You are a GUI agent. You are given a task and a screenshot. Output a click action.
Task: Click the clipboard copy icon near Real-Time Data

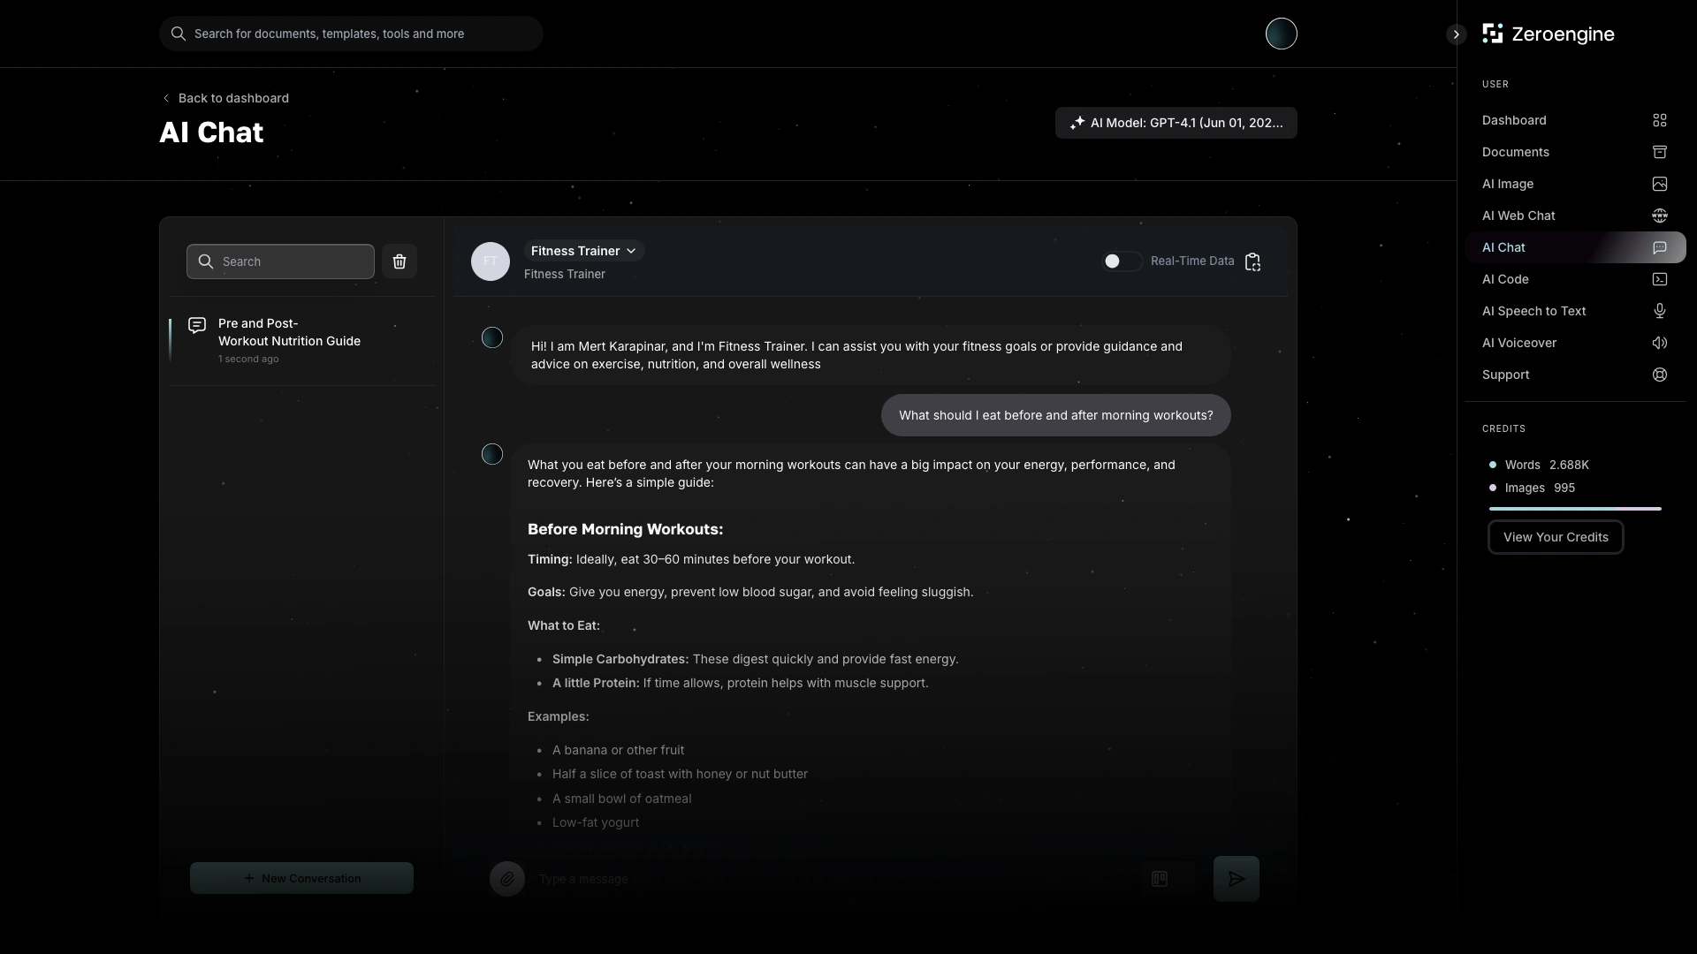click(1252, 261)
